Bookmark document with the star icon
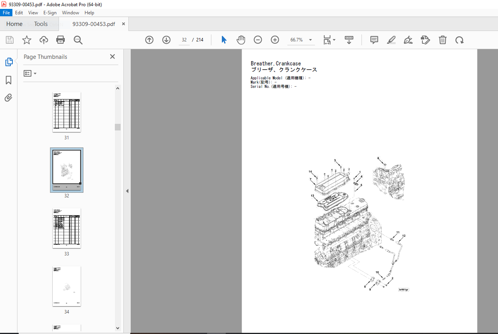 (x=26, y=40)
